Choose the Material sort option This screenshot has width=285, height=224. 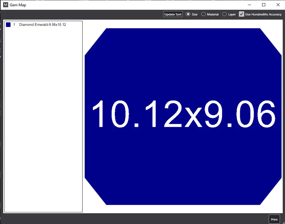(x=203, y=14)
